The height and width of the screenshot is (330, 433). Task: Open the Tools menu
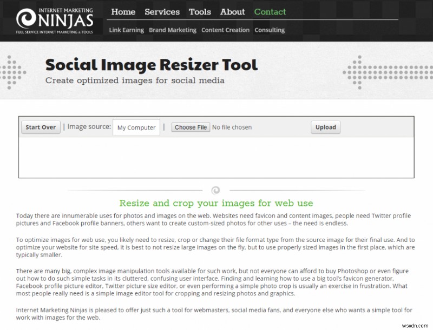point(200,12)
